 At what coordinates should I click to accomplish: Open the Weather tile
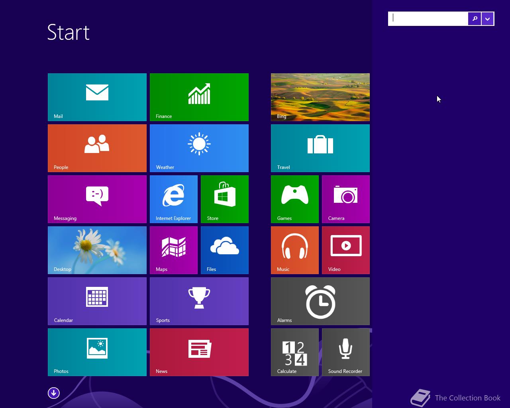pos(199,148)
